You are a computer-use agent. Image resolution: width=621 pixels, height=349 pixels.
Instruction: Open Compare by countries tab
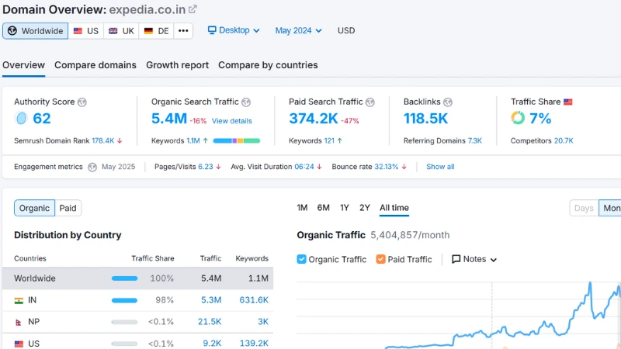268,65
